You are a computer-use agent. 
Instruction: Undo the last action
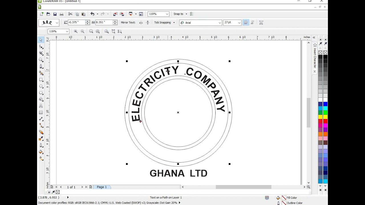click(x=92, y=14)
